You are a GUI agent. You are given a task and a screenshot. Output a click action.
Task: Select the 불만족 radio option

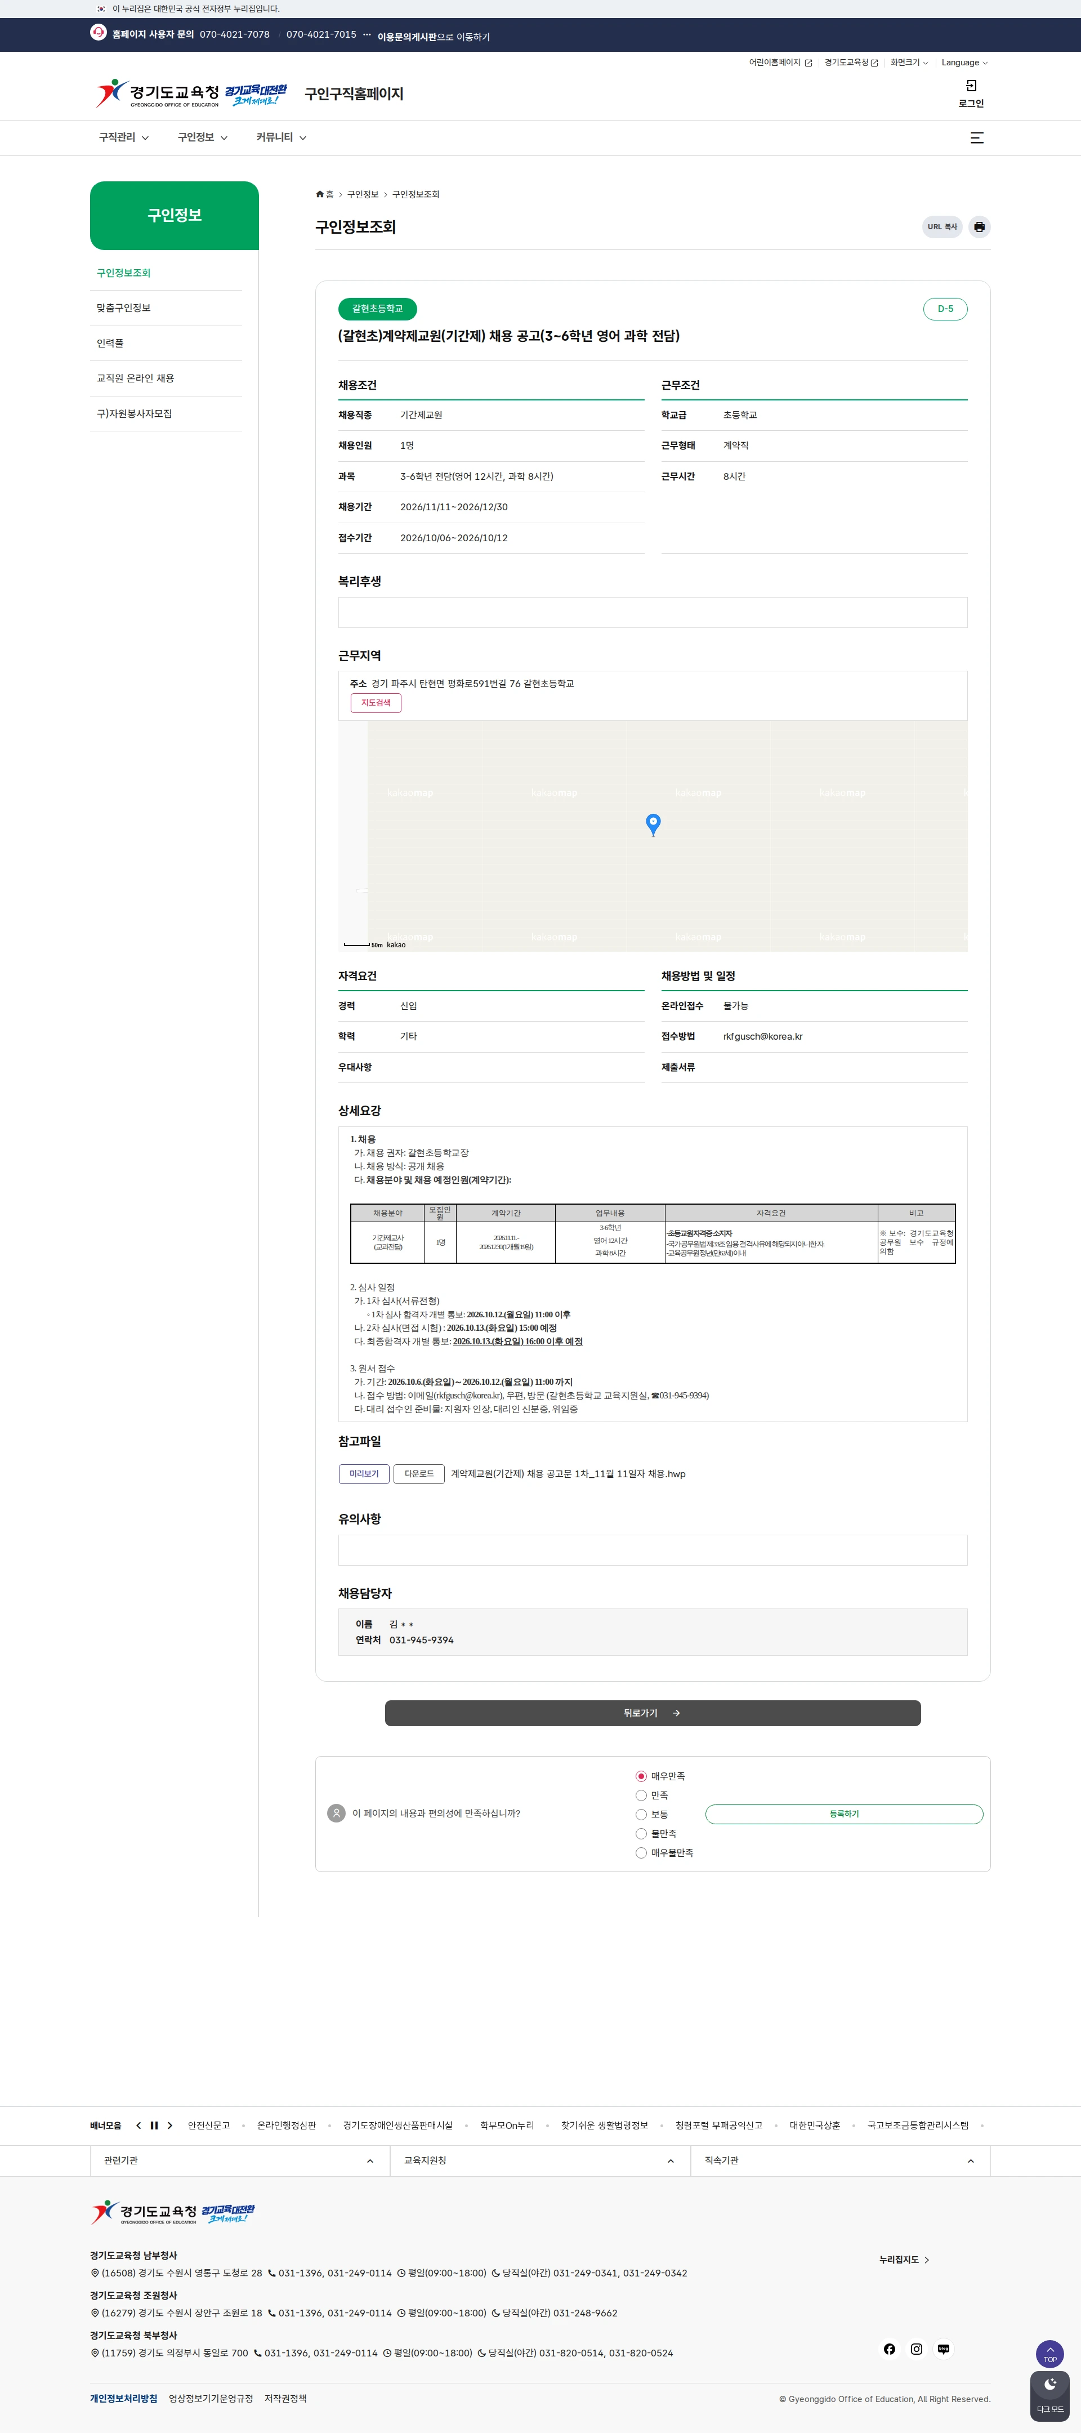(x=641, y=1833)
